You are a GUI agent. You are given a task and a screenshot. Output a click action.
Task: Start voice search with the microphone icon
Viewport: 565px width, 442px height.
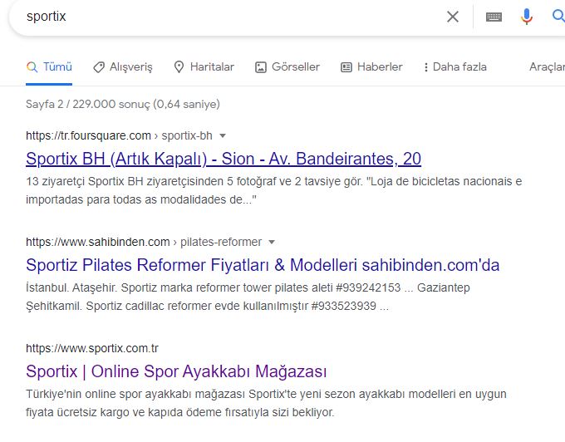click(527, 17)
